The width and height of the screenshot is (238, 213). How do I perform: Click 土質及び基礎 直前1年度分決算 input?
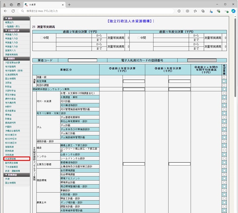coord(179,164)
